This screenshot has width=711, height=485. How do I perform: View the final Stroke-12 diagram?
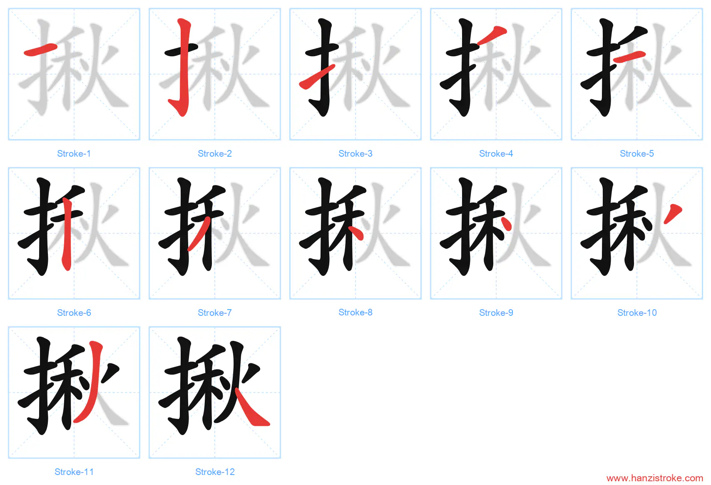pyautogui.click(x=215, y=392)
